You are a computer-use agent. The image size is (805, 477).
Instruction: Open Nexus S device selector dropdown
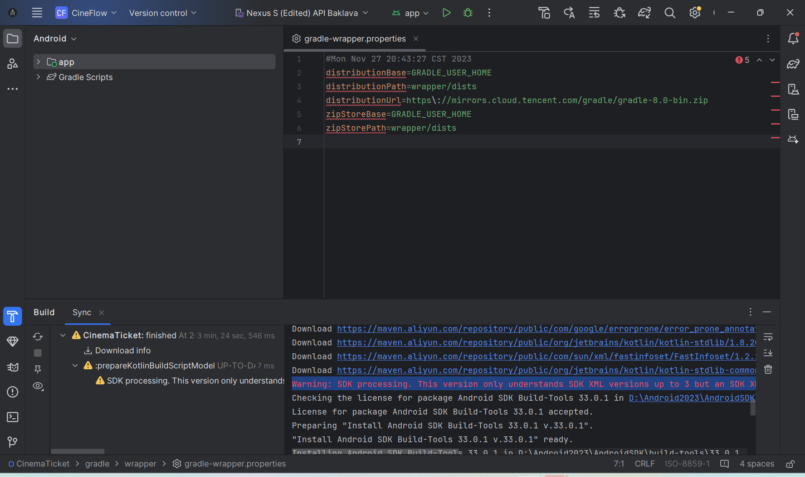[302, 13]
